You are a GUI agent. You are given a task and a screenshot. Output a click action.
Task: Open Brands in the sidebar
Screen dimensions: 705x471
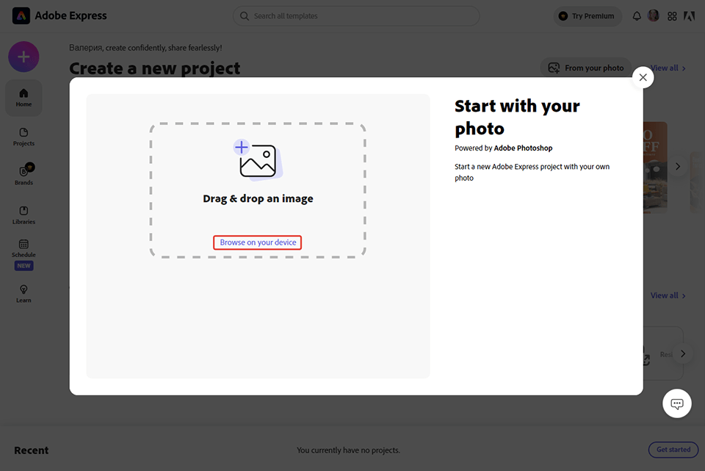coord(23,175)
